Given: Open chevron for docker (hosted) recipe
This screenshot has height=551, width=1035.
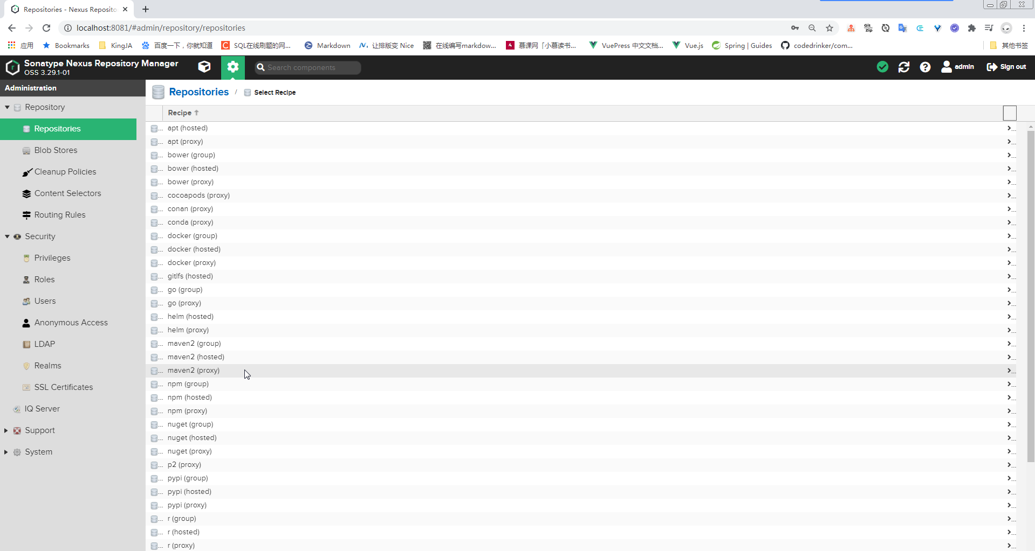Looking at the screenshot, I should point(1009,249).
